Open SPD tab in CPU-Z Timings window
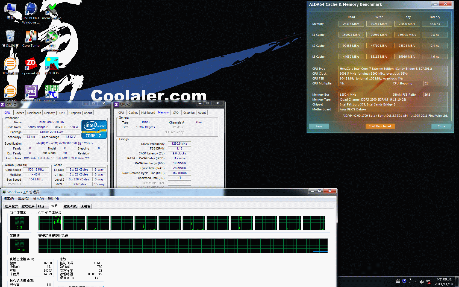 point(176,113)
